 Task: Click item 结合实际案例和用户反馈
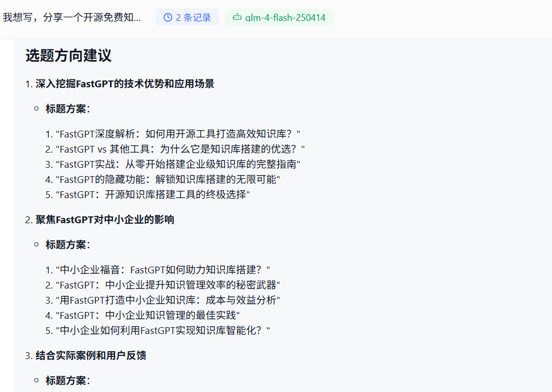(91, 355)
